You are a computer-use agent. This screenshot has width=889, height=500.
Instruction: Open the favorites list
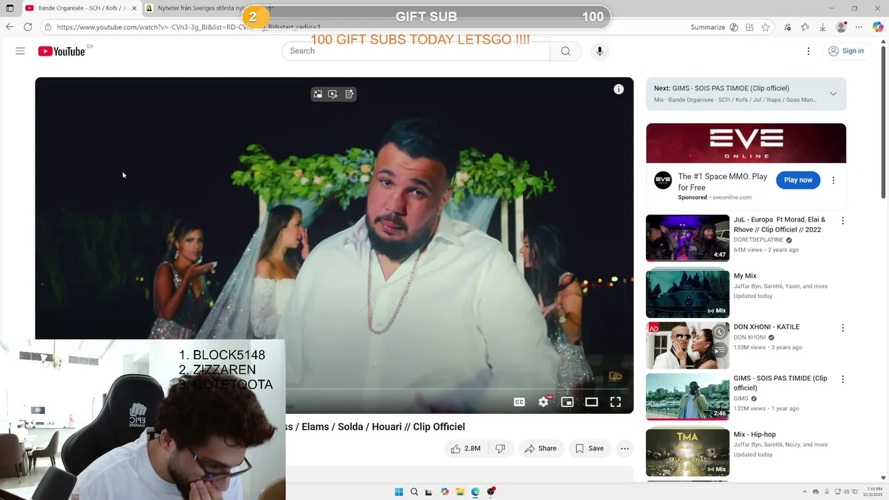[805, 27]
